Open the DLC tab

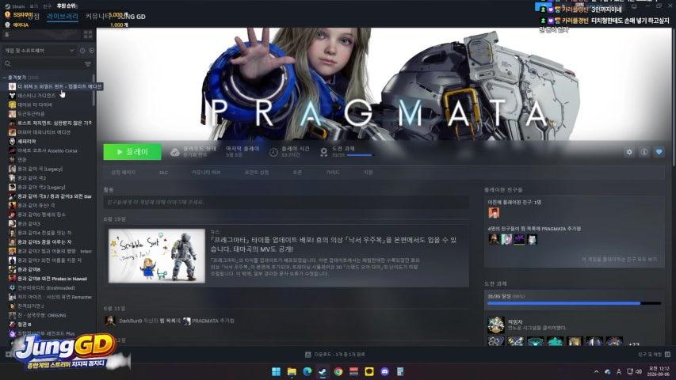(163, 173)
